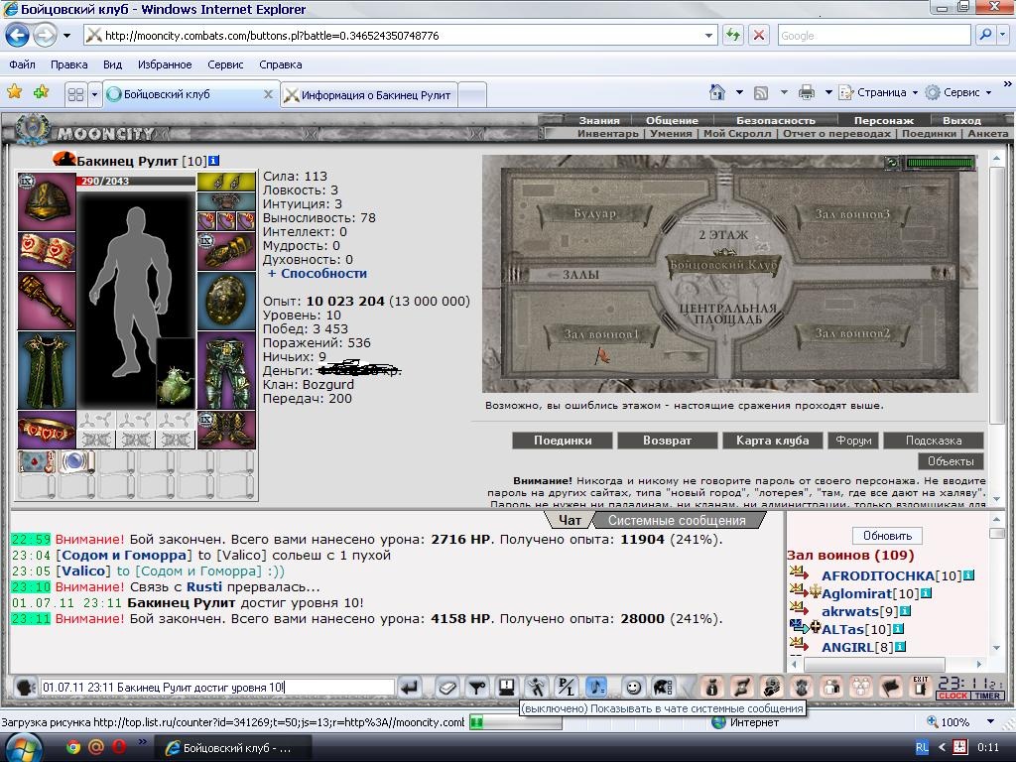Click the necklace equipment slot

pyautogui.click(x=226, y=200)
